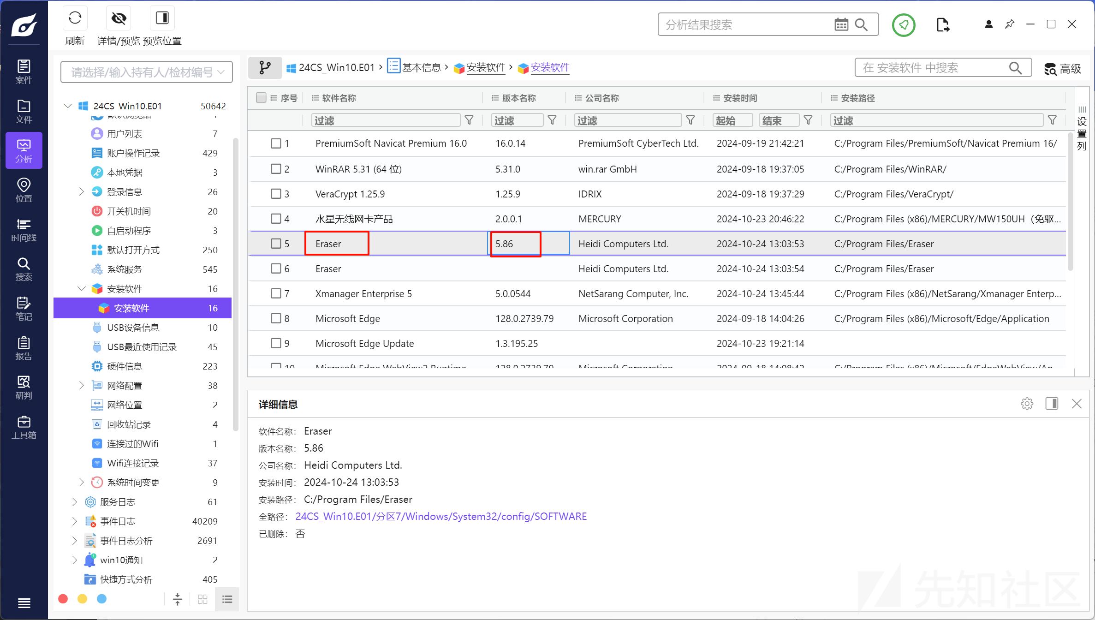Click filter funnel for 公司名称 column
1095x620 pixels.
690,120
